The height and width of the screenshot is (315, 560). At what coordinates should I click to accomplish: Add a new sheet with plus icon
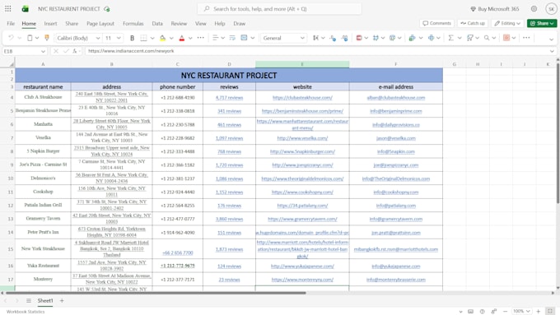pos(62,301)
